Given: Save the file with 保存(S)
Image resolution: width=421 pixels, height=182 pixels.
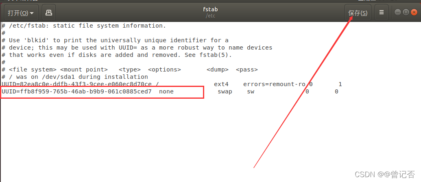Looking at the screenshot, I should point(358,13).
